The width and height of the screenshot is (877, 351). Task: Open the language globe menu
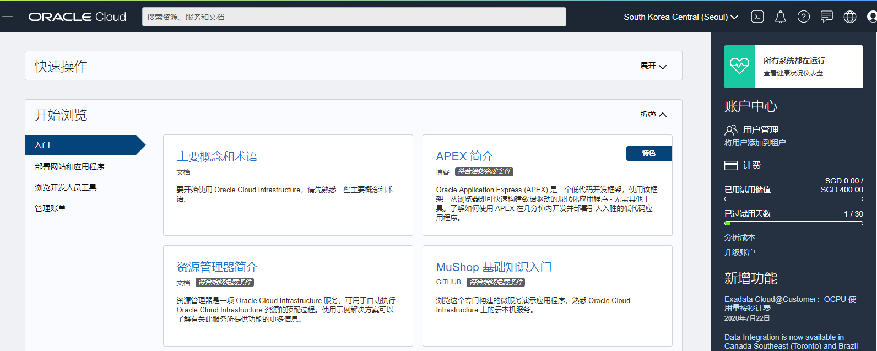pos(850,17)
